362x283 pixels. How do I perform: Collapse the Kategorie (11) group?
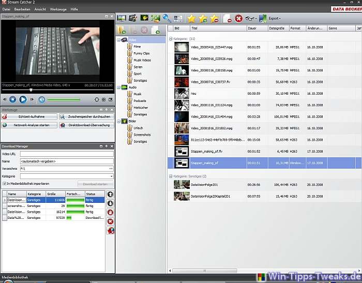pos(171,39)
